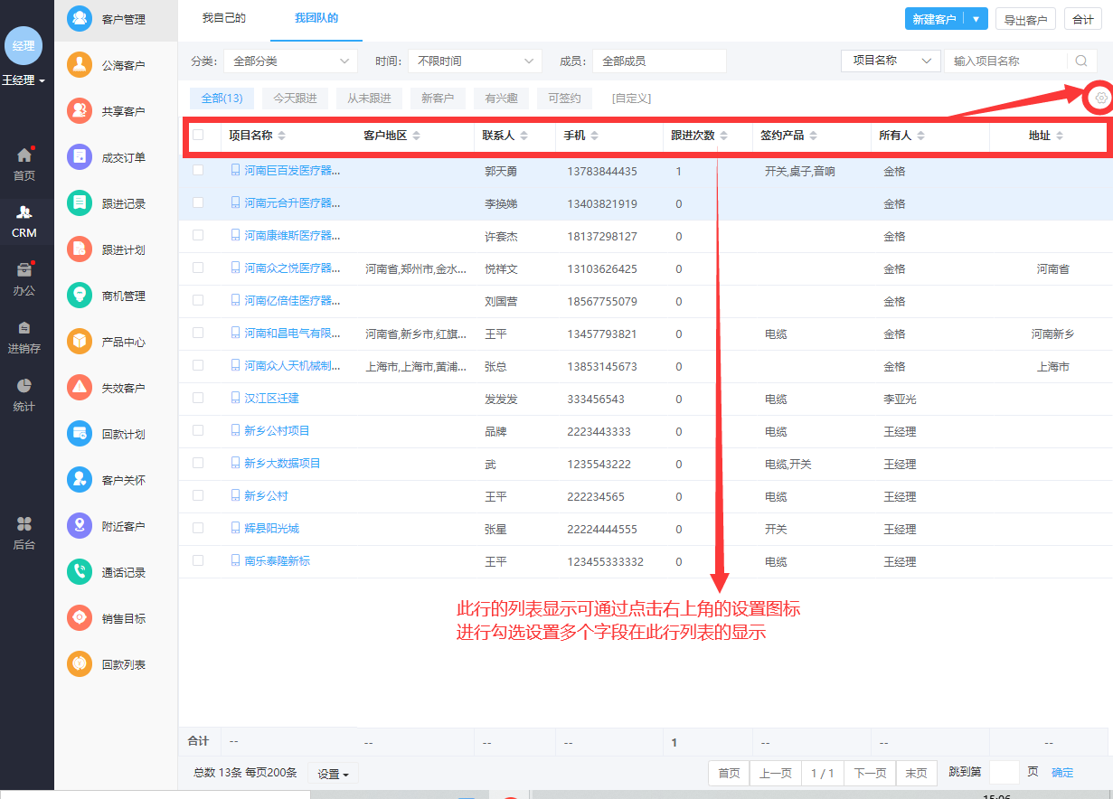This screenshot has height=799, width=1113.
Task: Check the row for 河南康维斯医疗器
Action: [198, 235]
